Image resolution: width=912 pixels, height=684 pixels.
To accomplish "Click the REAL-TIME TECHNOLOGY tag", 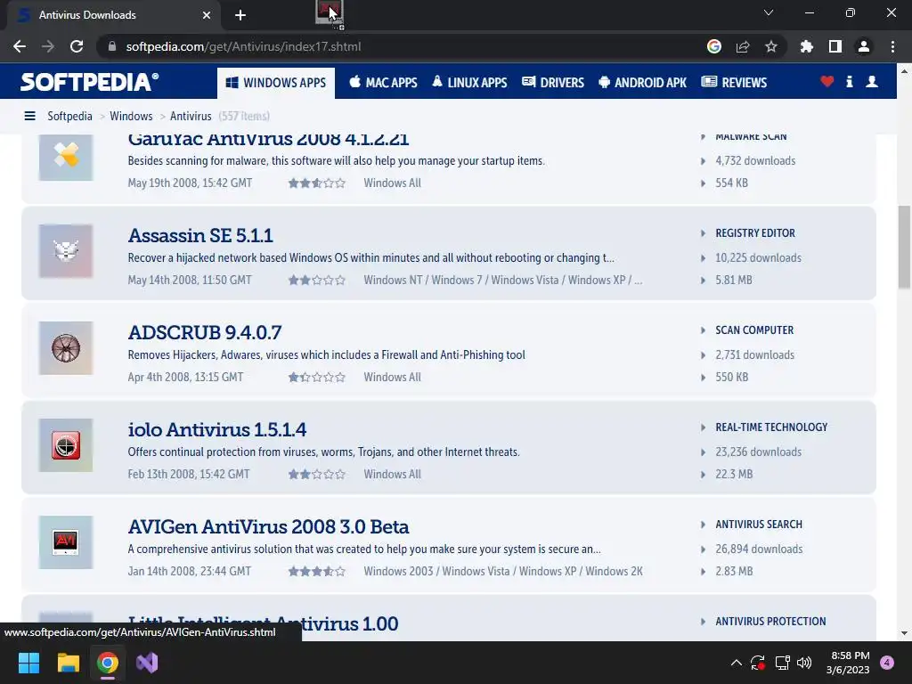I will coord(771,427).
